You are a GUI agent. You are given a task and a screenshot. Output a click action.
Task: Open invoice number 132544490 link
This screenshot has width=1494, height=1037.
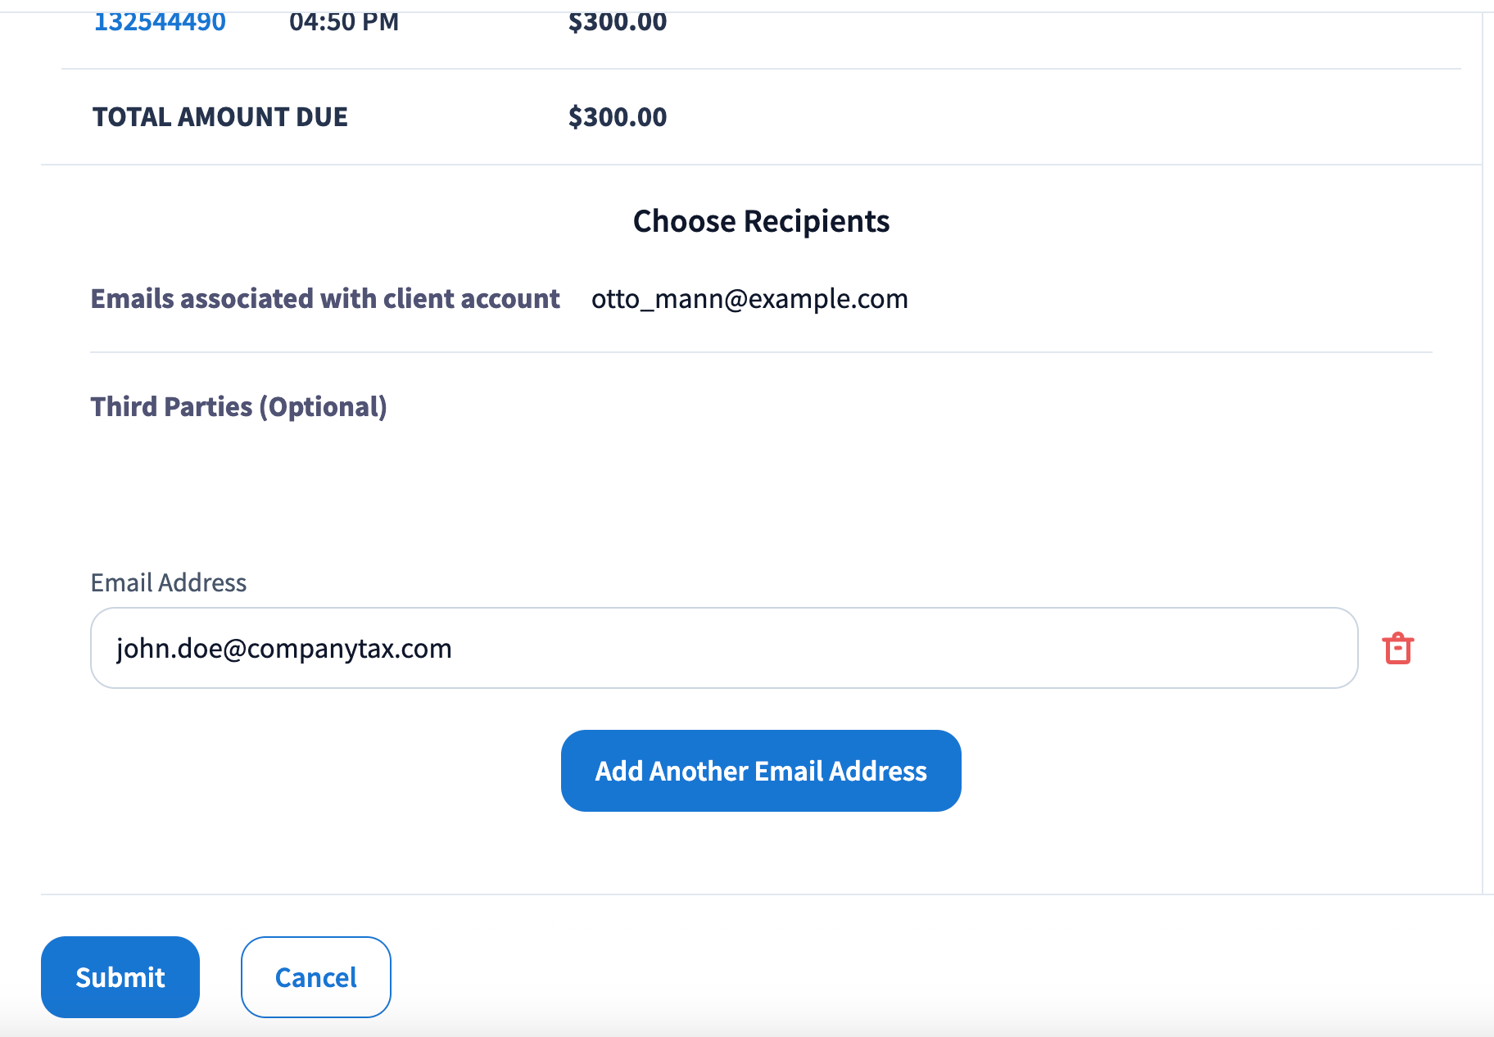[x=160, y=20]
